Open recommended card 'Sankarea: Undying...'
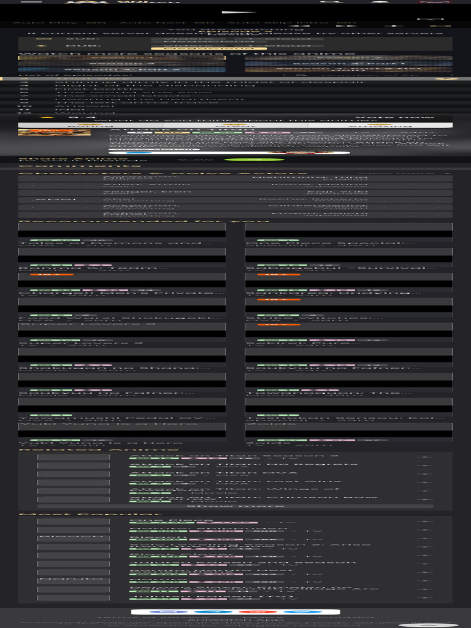The image size is (471, 628). pos(349,283)
